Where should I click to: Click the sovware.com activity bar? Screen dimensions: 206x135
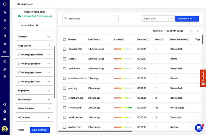click(x=123, y=49)
